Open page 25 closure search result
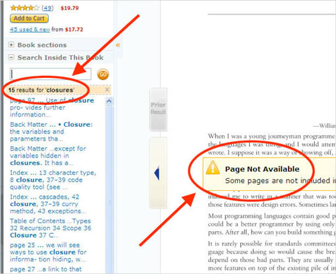The width and height of the screenshot is (336, 274). 48,252
